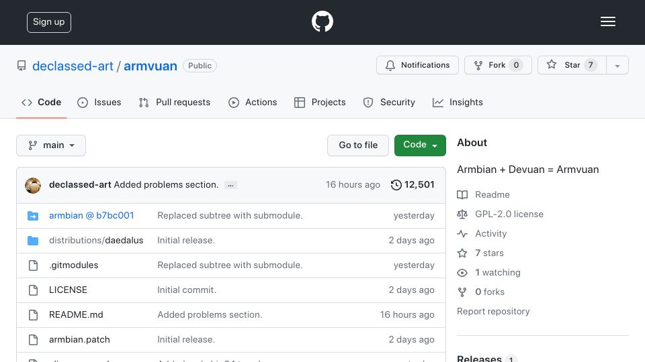Open the Pull requests tab
This screenshot has width=645, height=362.
(x=175, y=102)
